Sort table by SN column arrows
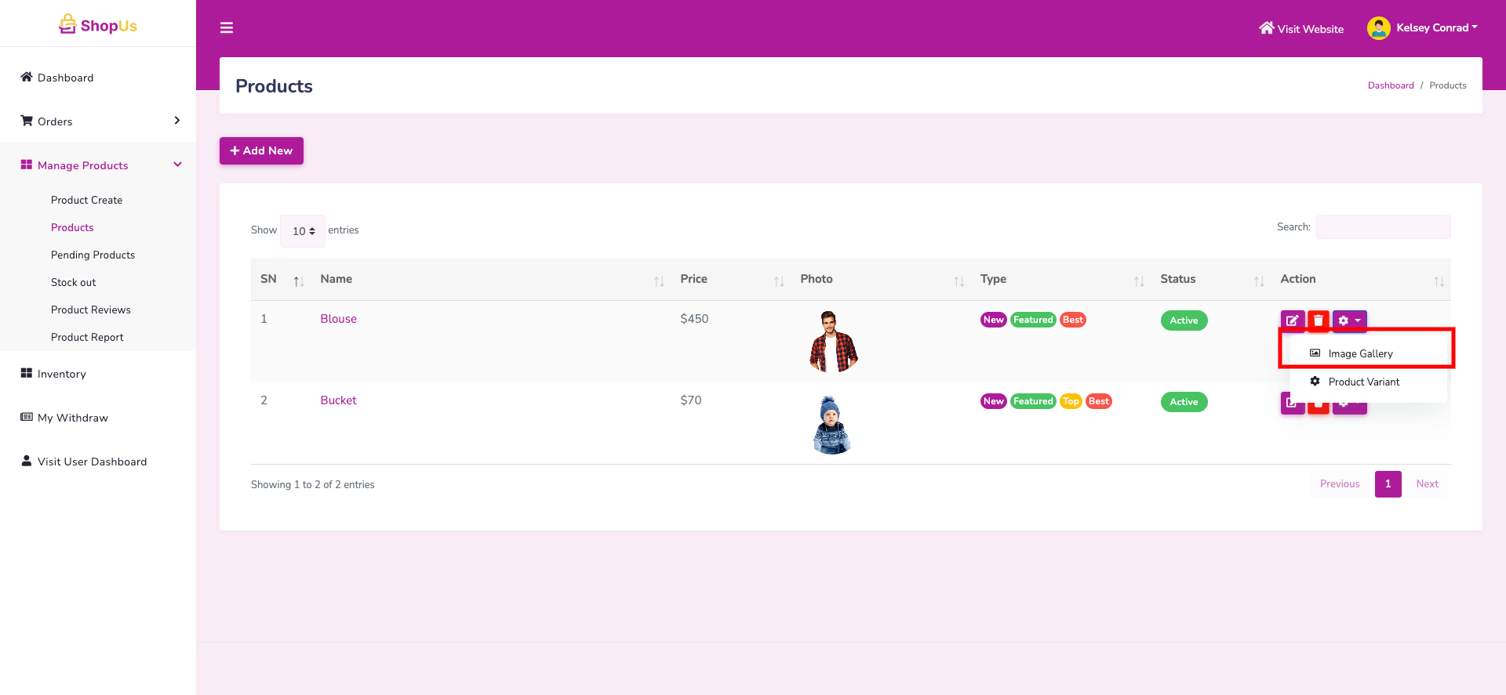The width and height of the screenshot is (1506, 695). click(x=298, y=281)
